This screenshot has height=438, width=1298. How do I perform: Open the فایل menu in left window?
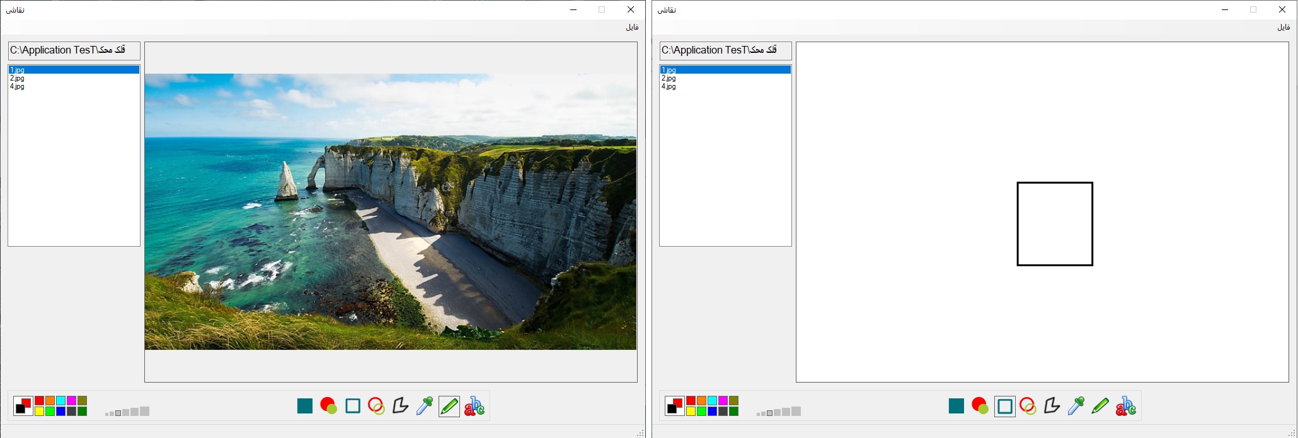(632, 27)
